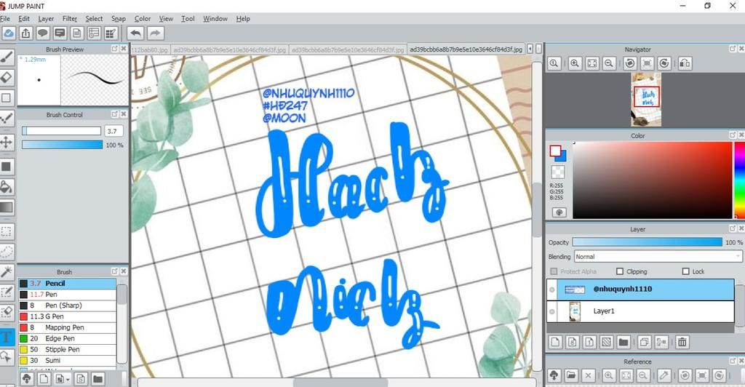Click Reference panel cloud download icon
Image resolution: width=745 pixels, height=387 pixels.
[x=554, y=375]
